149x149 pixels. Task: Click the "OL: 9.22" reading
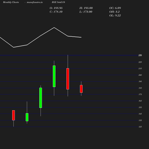[x=115, y=15]
